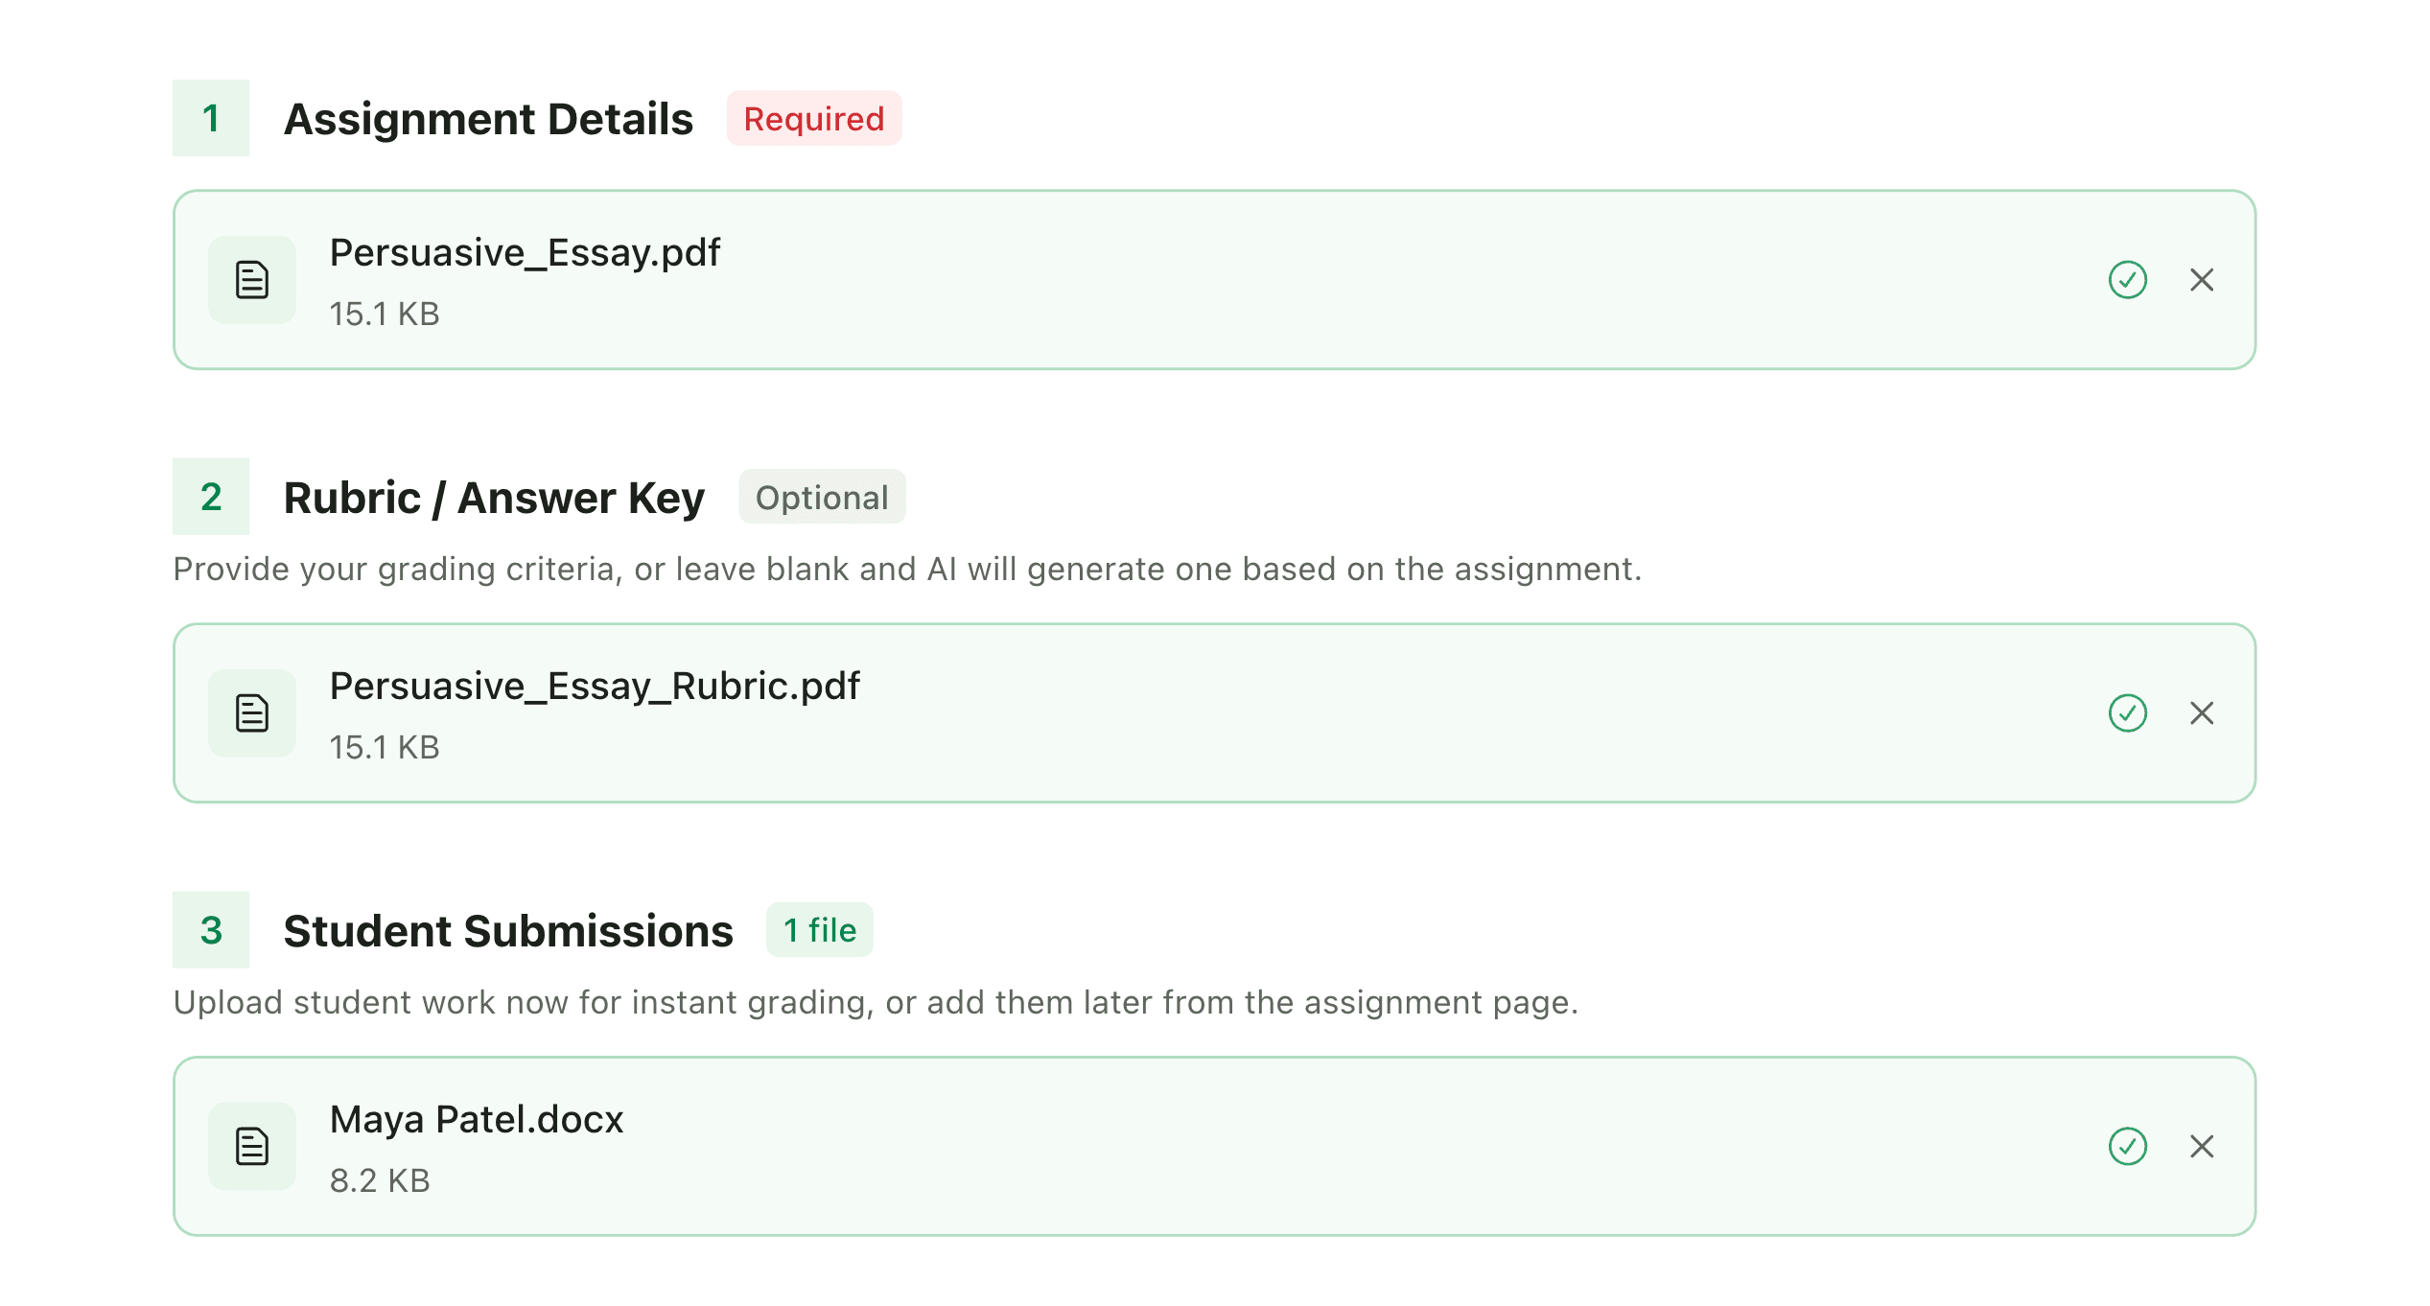This screenshot has width=2430, height=1306.
Task: Click the checkmark beside Maya Patel.docx
Action: coord(2127,1146)
